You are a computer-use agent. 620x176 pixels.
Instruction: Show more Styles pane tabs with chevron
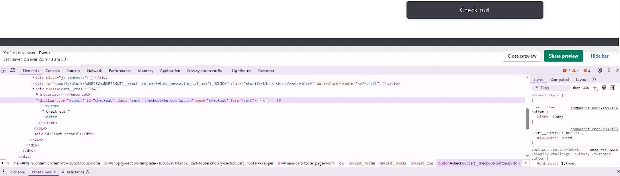pos(594,79)
